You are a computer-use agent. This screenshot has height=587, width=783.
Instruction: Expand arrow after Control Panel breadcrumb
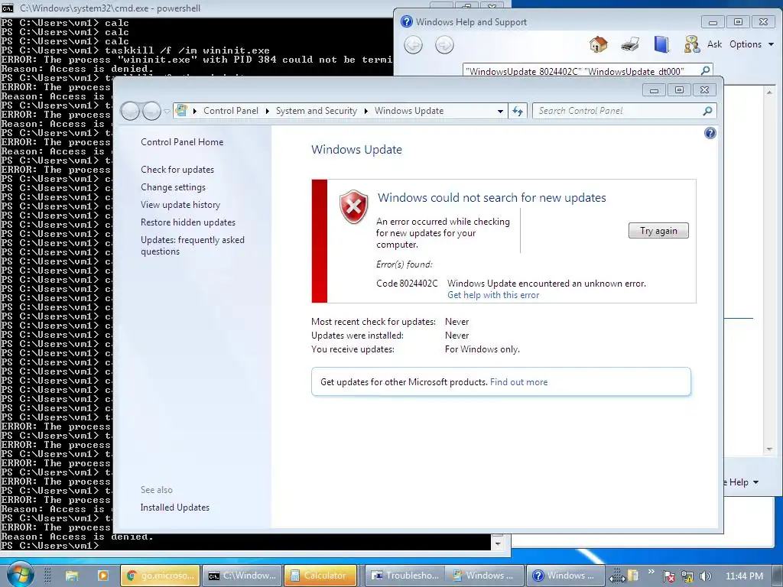(x=267, y=111)
